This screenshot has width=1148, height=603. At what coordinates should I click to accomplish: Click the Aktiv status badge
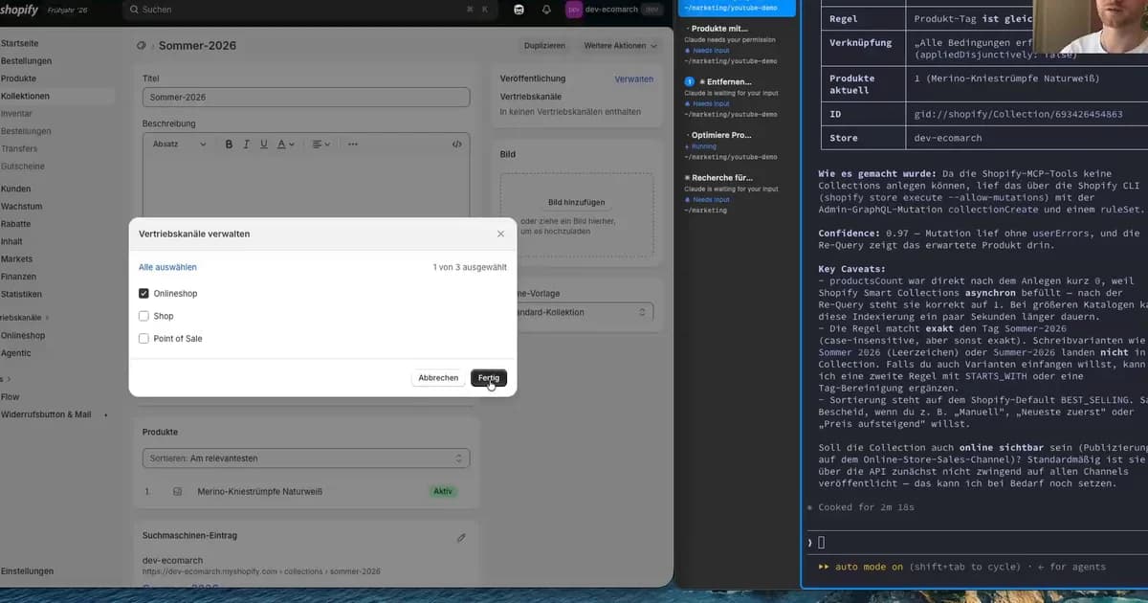[443, 491]
